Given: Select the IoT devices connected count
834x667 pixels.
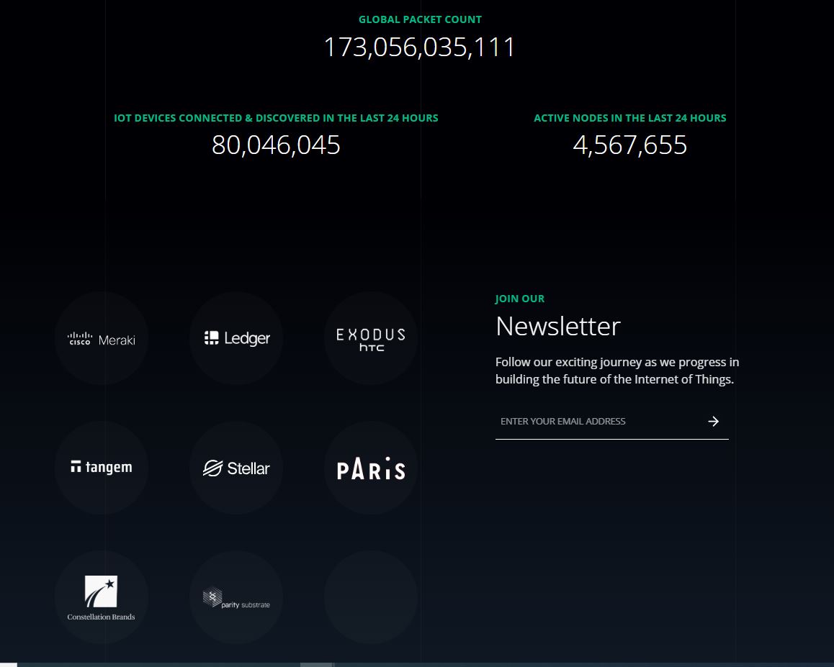Looking at the screenshot, I should pos(276,145).
